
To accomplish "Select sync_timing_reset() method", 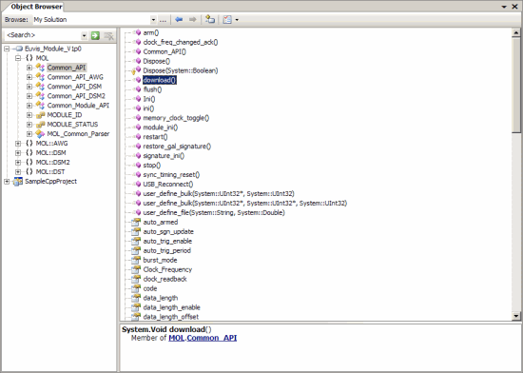I will coord(171,174).
